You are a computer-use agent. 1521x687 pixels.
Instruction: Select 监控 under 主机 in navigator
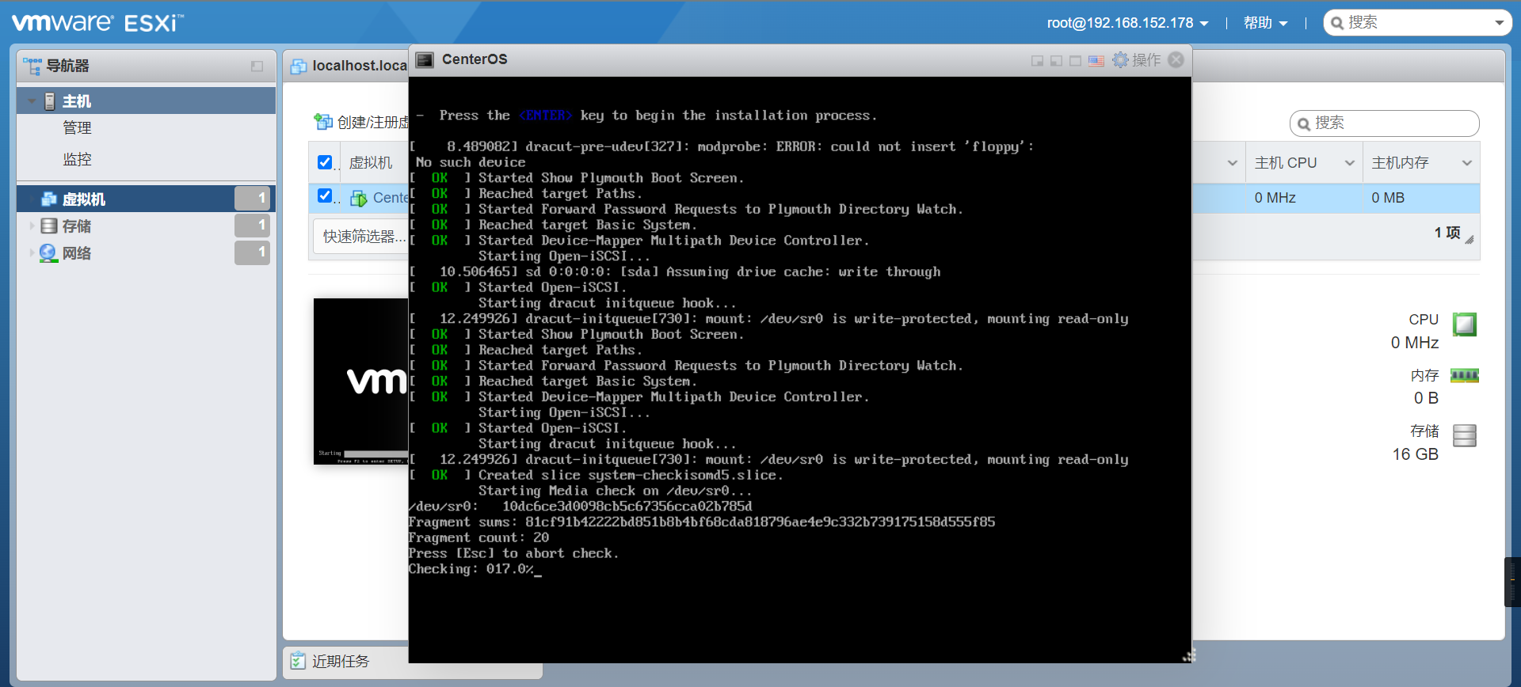click(77, 159)
